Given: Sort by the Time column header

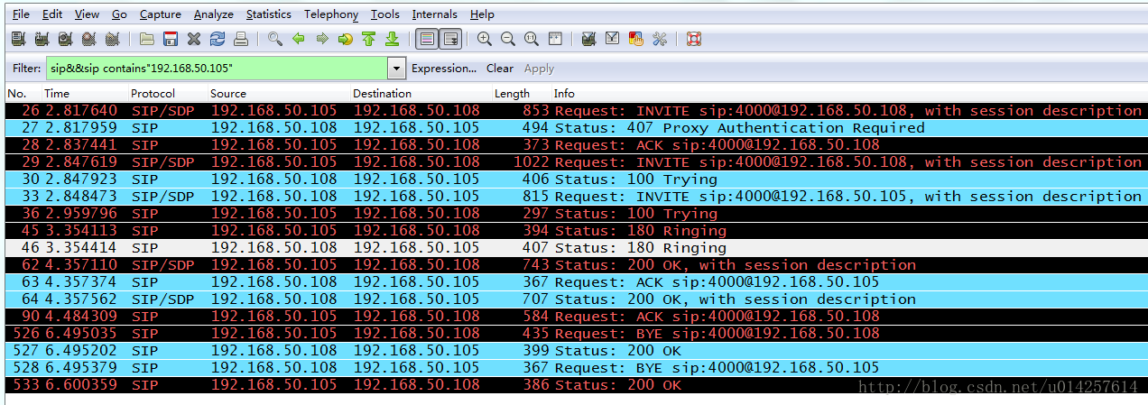Looking at the screenshot, I should 84,94.
